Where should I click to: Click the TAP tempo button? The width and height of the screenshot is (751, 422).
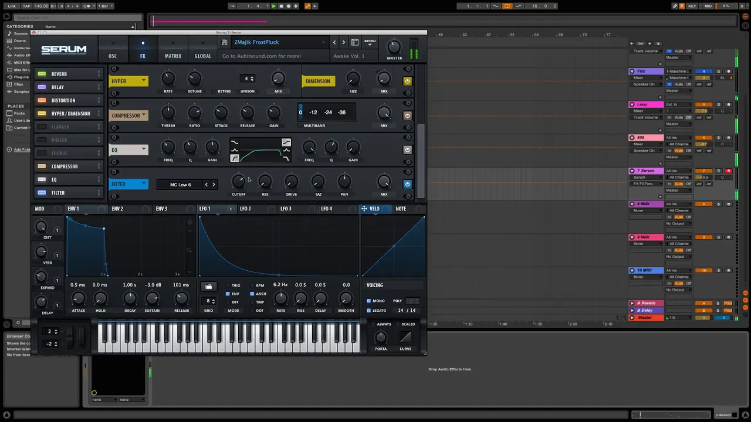[26, 6]
